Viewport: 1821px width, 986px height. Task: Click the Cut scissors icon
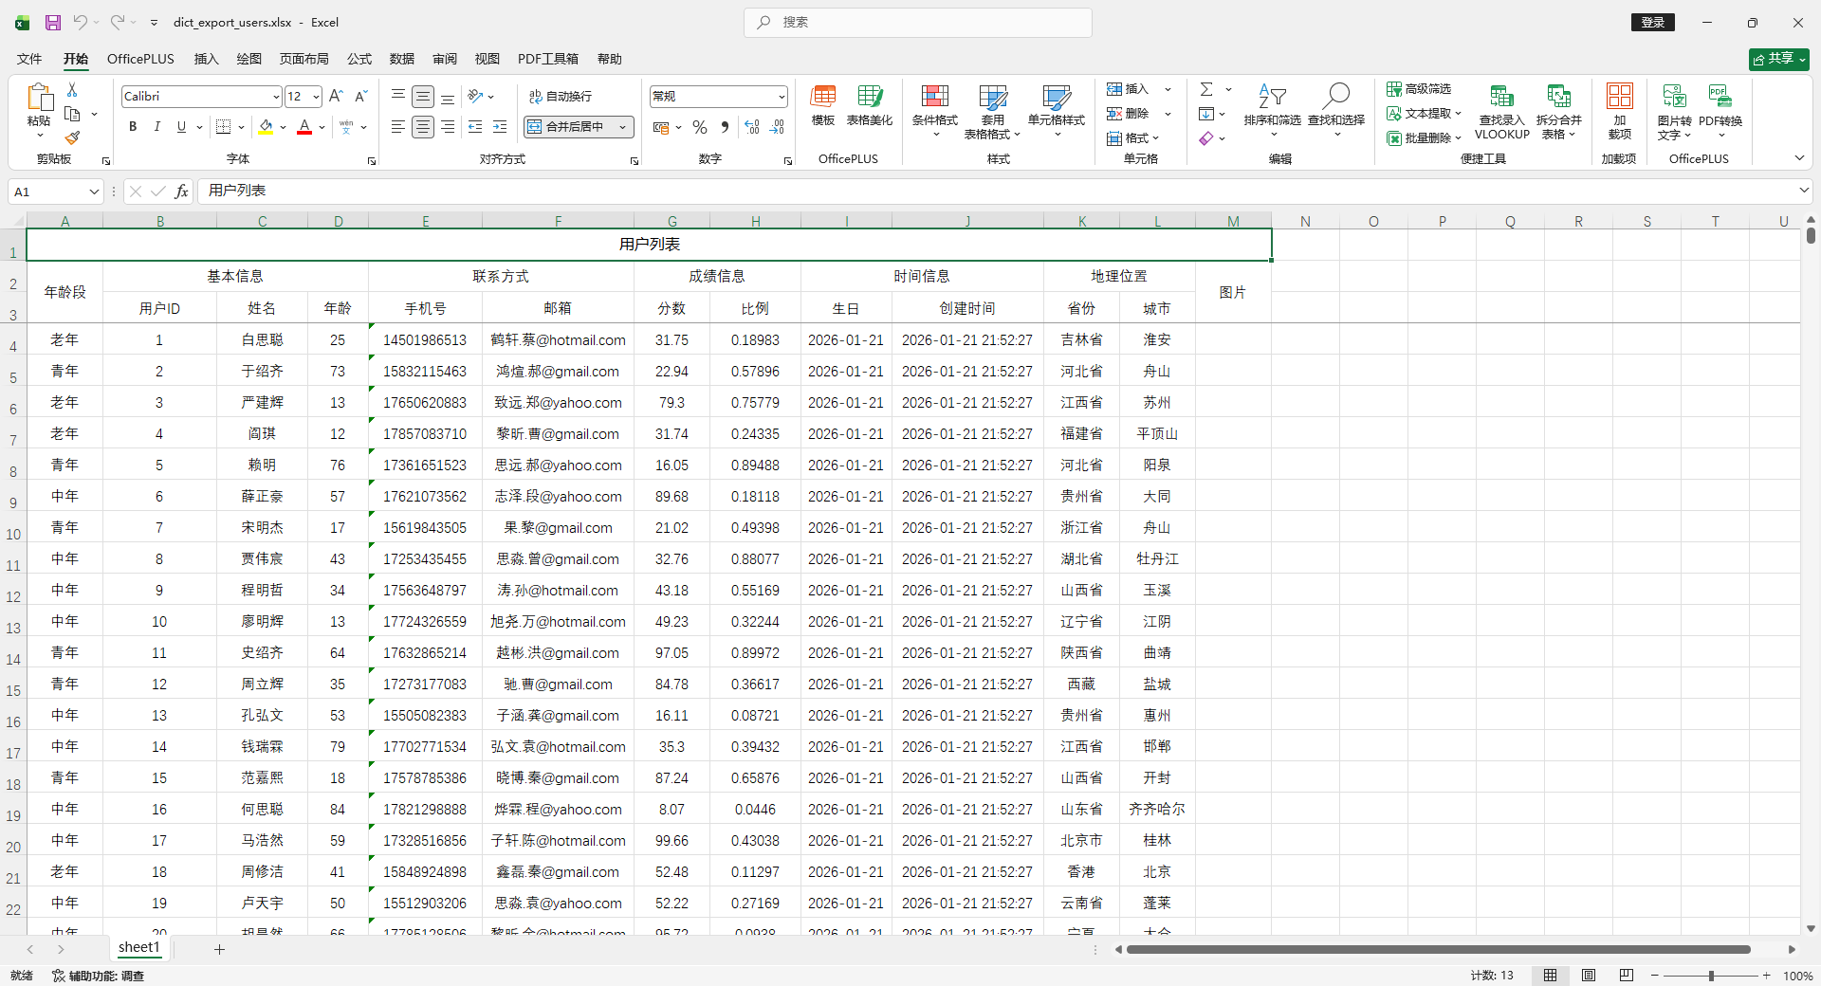pyautogui.click(x=72, y=89)
